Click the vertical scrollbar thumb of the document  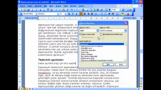click(141, 51)
